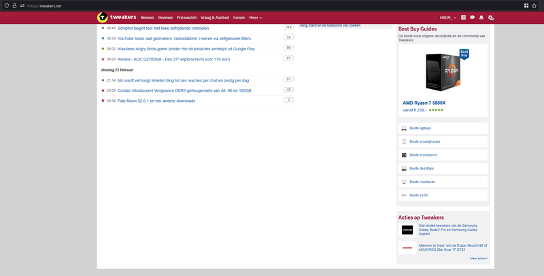
Task: Open the 3 comments bubble on Pale Moon article
Action: [288, 100]
